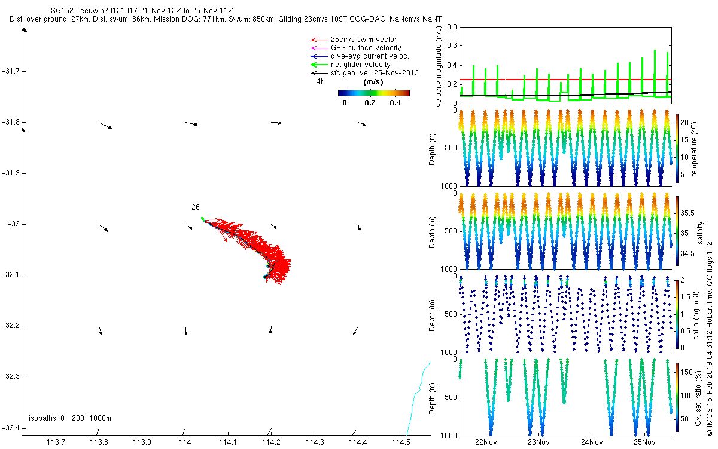Click the '4h' label below the legend
Viewport: 718px width, 449px height.
pyautogui.click(x=320, y=81)
